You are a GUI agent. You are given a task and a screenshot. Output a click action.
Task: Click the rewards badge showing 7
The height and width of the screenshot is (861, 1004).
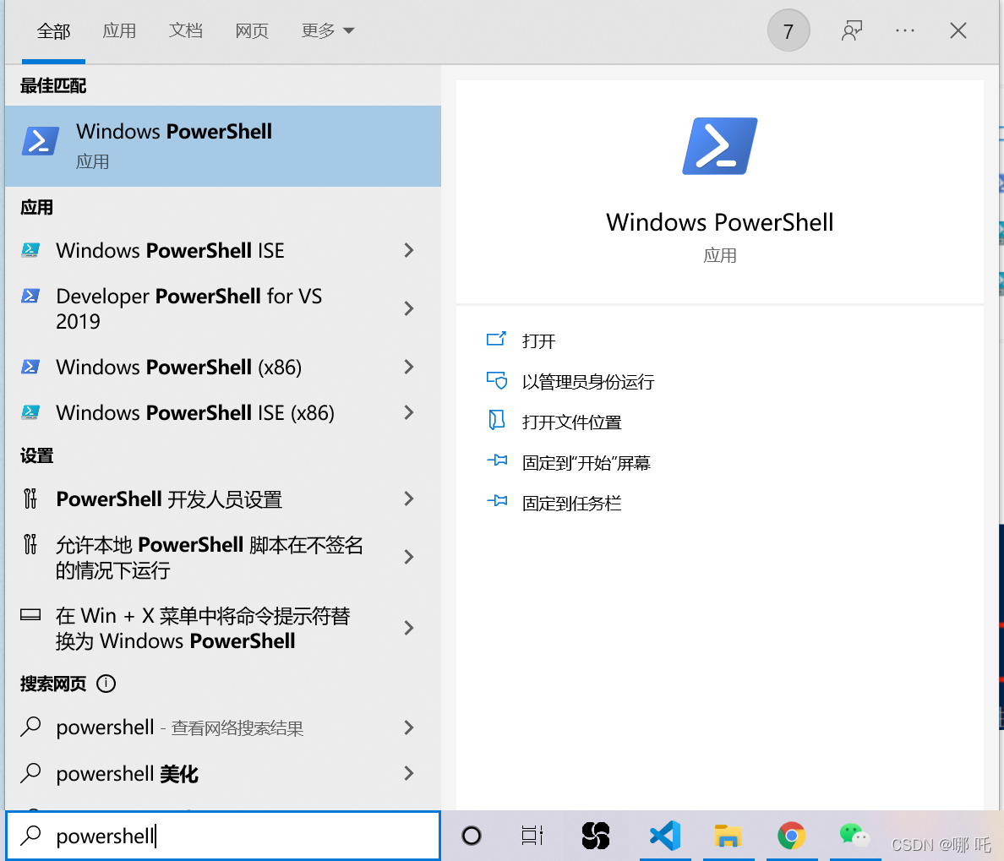[x=788, y=30]
